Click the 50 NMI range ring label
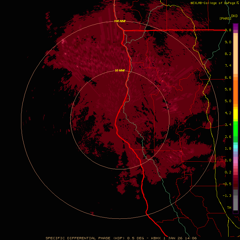240x240 pixels. 120,70
